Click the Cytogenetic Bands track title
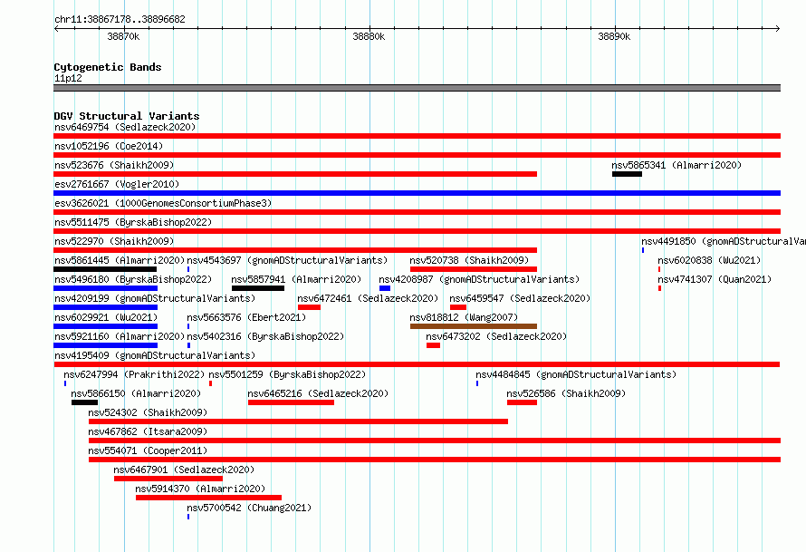Image resolution: width=806 pixels, height=552 pixels. click(108, 67)
